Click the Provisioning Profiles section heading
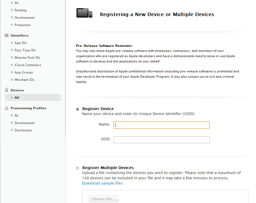The width and height of the screenshot is (256, 203). pyautogui.click(x=28, y=108)
